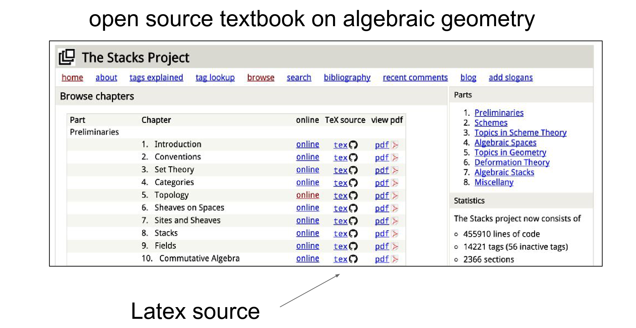Open the bibliography page
The height and width of the screenshot is (328, 636).
coord(347,77)
